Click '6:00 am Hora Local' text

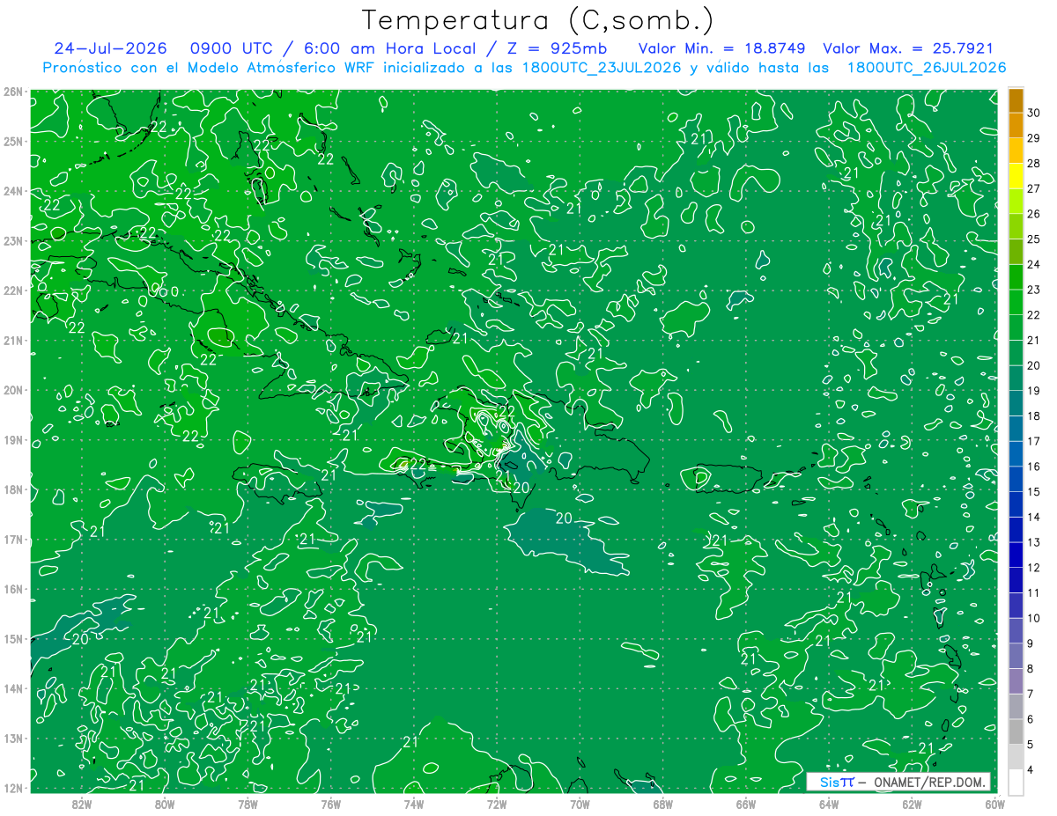coord(388,48)
